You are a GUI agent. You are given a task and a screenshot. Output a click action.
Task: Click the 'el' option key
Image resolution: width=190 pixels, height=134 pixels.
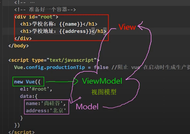23,89
